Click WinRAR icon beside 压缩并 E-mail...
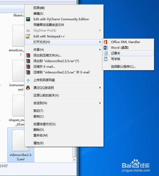Screen dimensions: 159x176 (x=28, y=67)
